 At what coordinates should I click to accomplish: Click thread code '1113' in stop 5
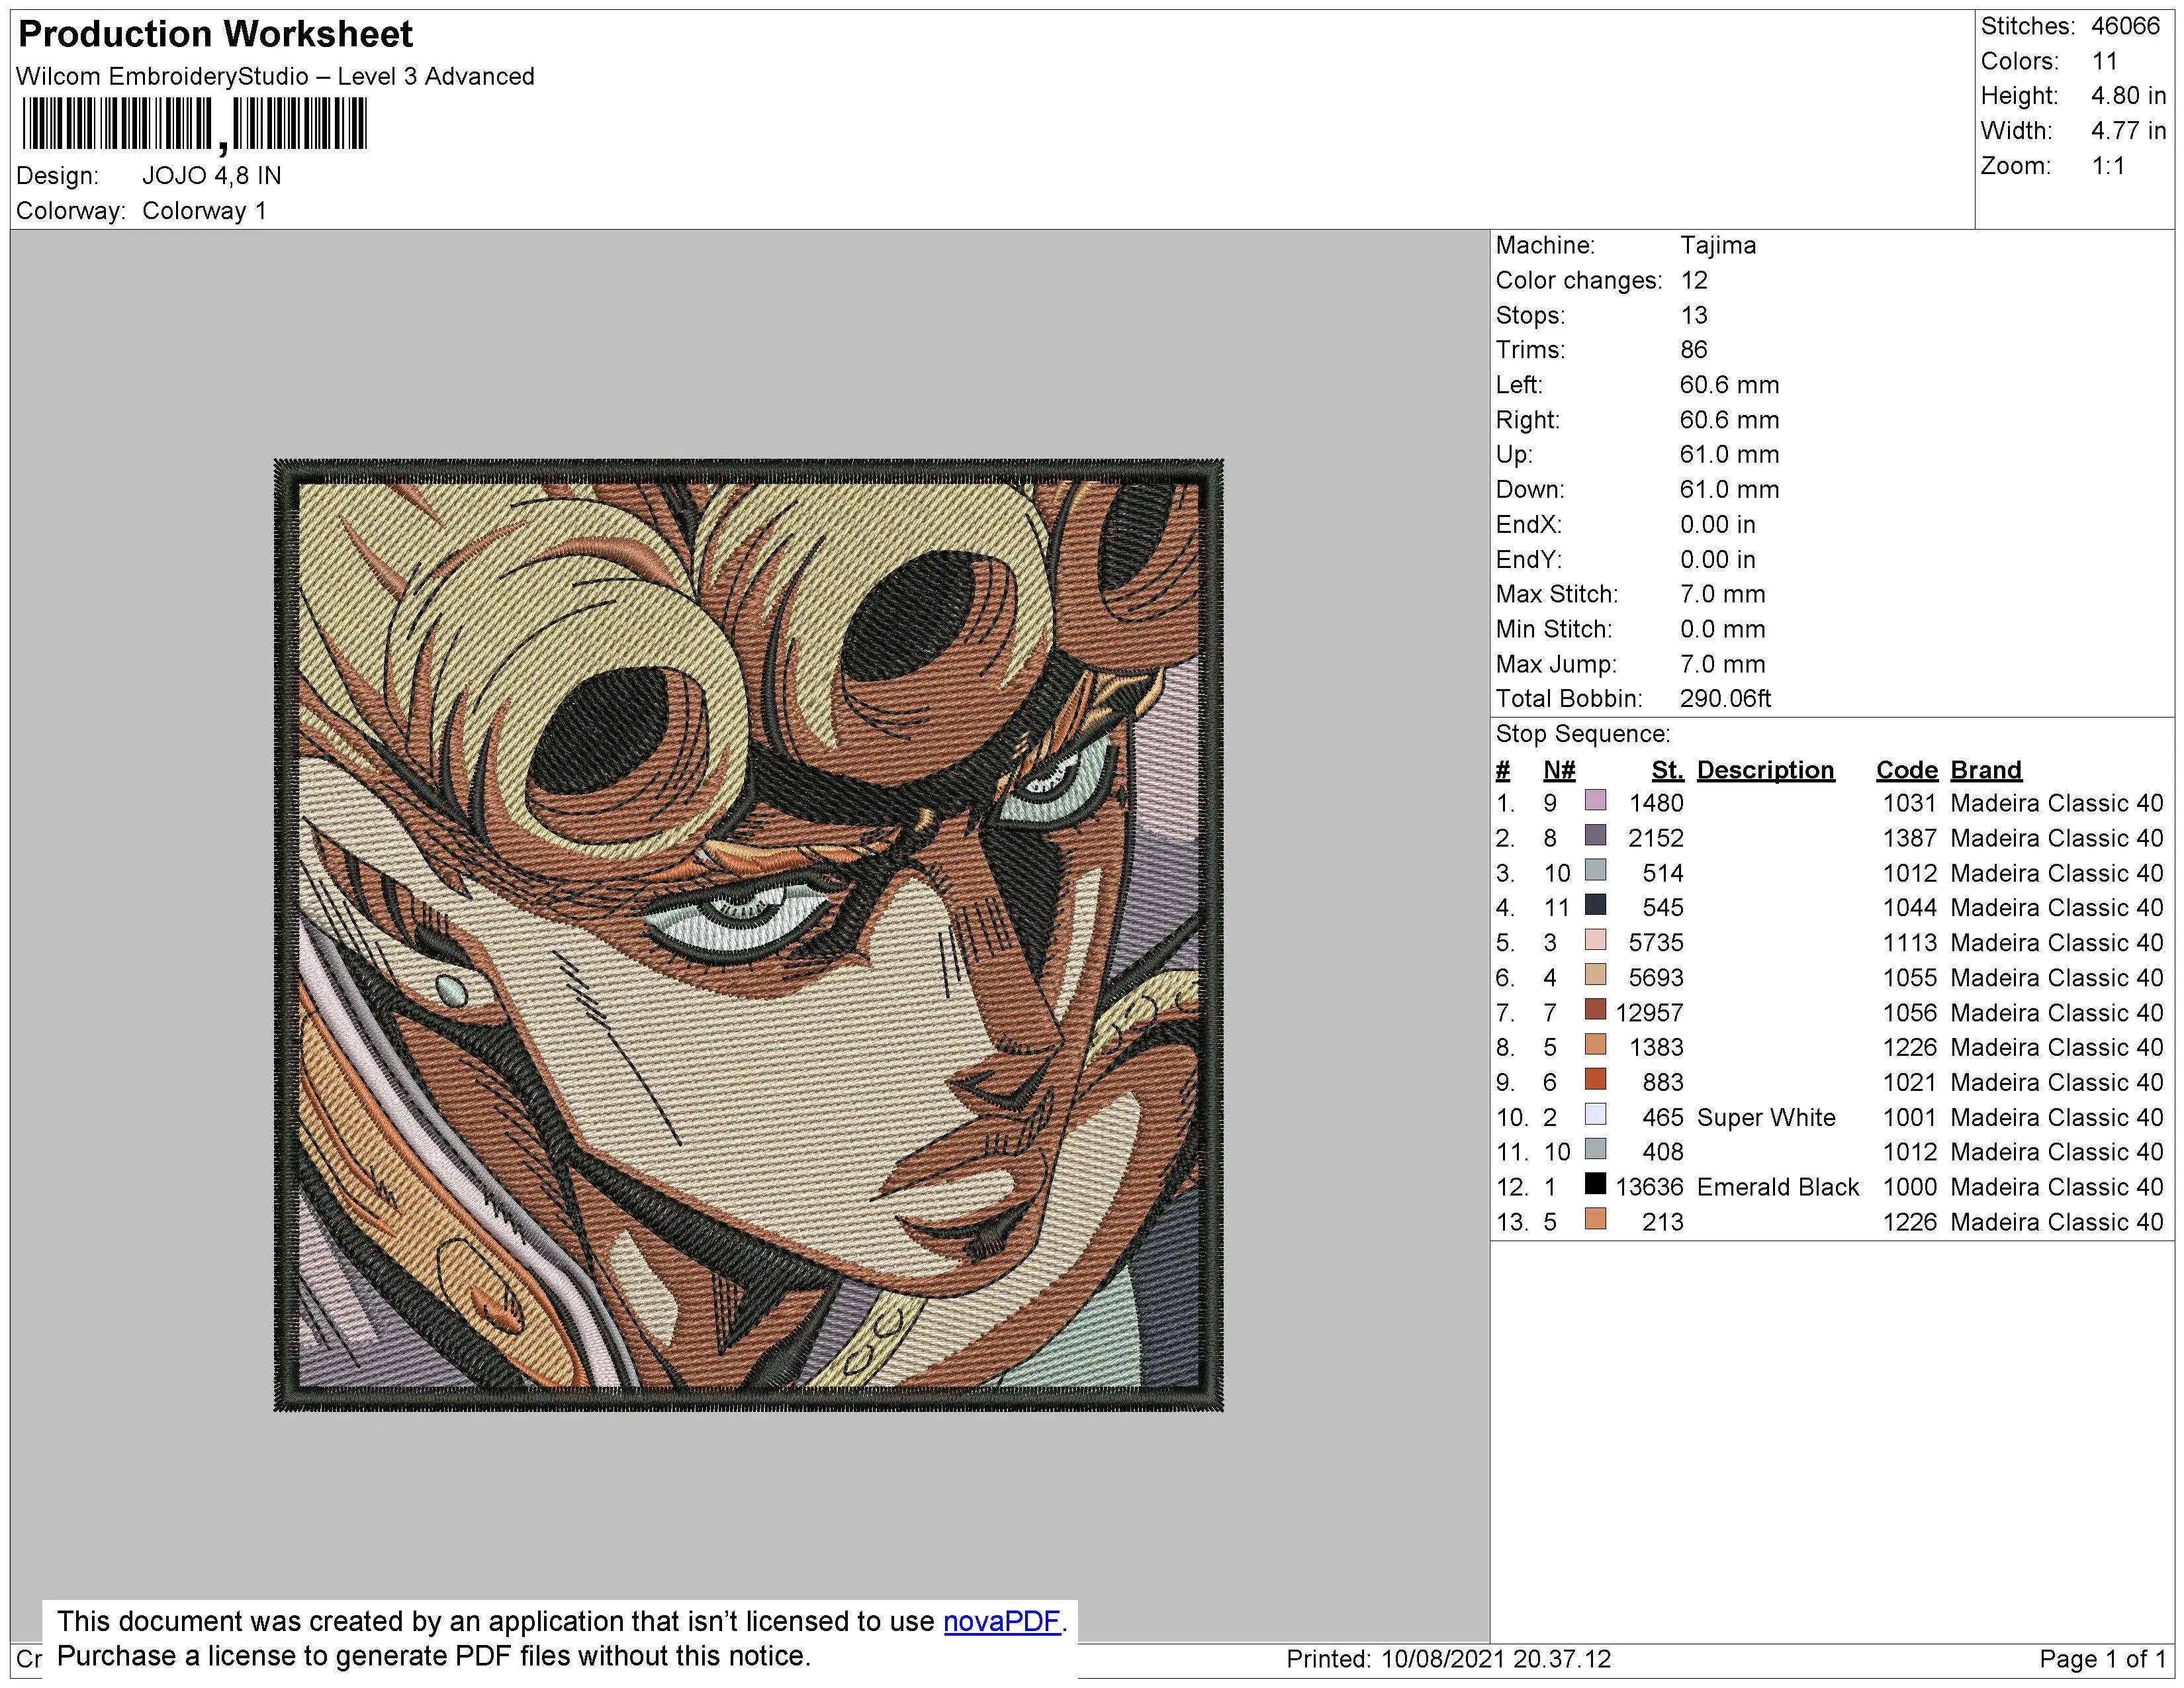1909,943
